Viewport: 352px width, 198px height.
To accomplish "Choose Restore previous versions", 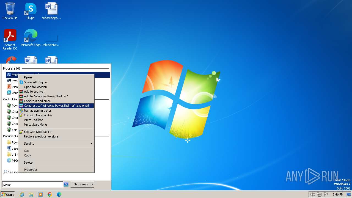I will point(56,136).
